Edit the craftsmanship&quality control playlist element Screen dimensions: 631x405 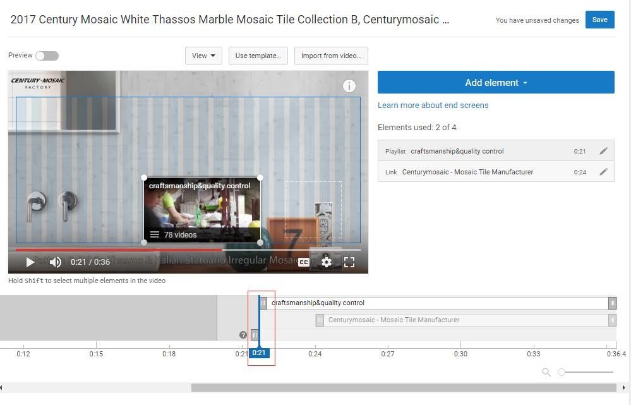tap(603, 151)
